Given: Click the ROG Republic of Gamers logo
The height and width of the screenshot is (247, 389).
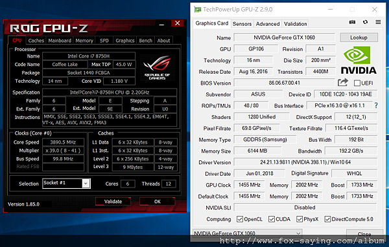Looking at the screenshot, I should pyautogui.click(x=158, y=67).
